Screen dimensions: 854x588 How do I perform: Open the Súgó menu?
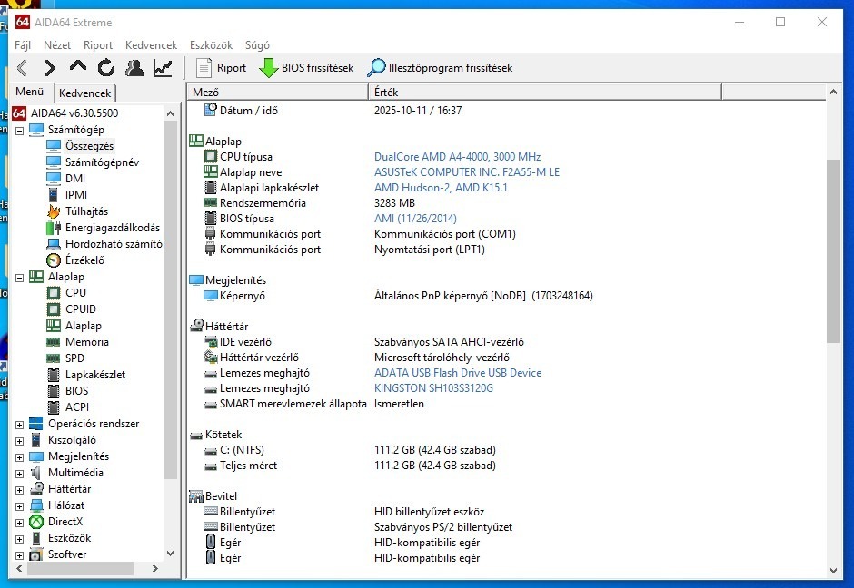pyautogui.click(x=257, y=45)
